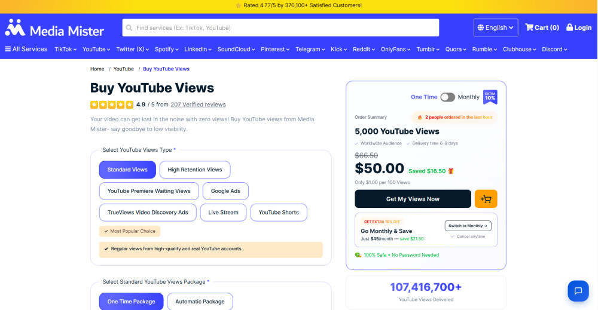Select YouTube Shorts views type
The image size is (598, 310).
(279, 212)
